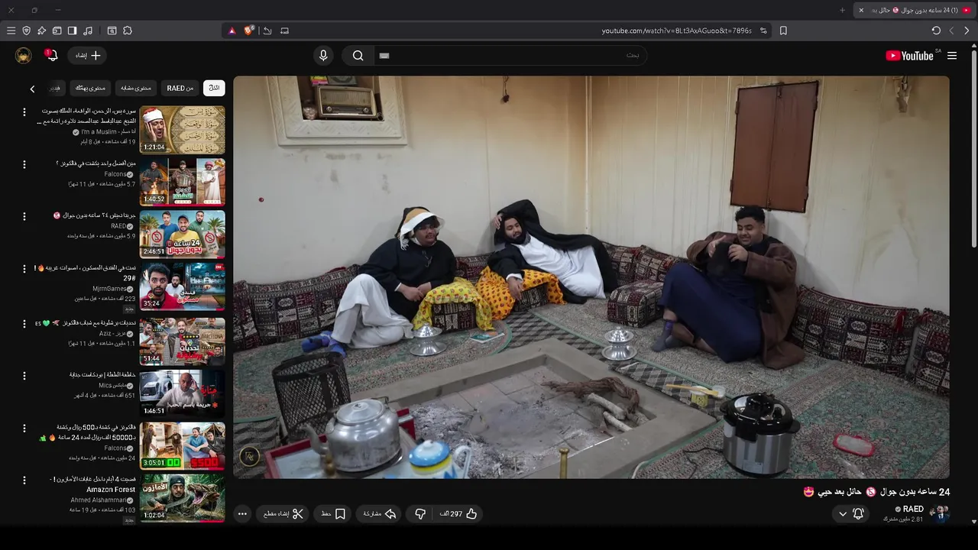Click the youtube.com address bar URL
The image size is (978, 550).
pyautogui.click(x=677, y=31)
